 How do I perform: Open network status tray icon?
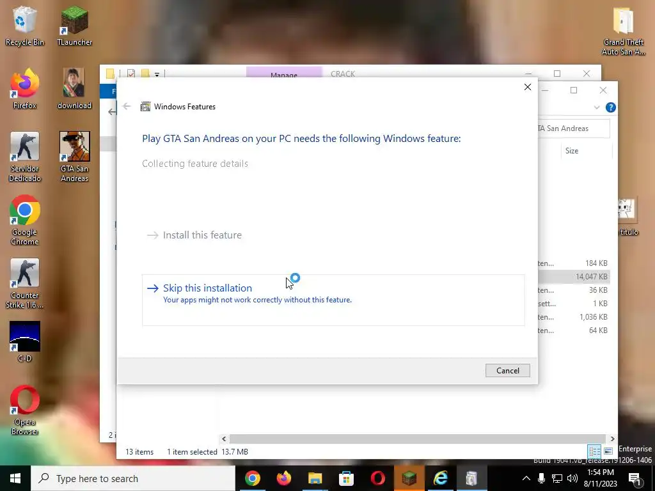557,478
